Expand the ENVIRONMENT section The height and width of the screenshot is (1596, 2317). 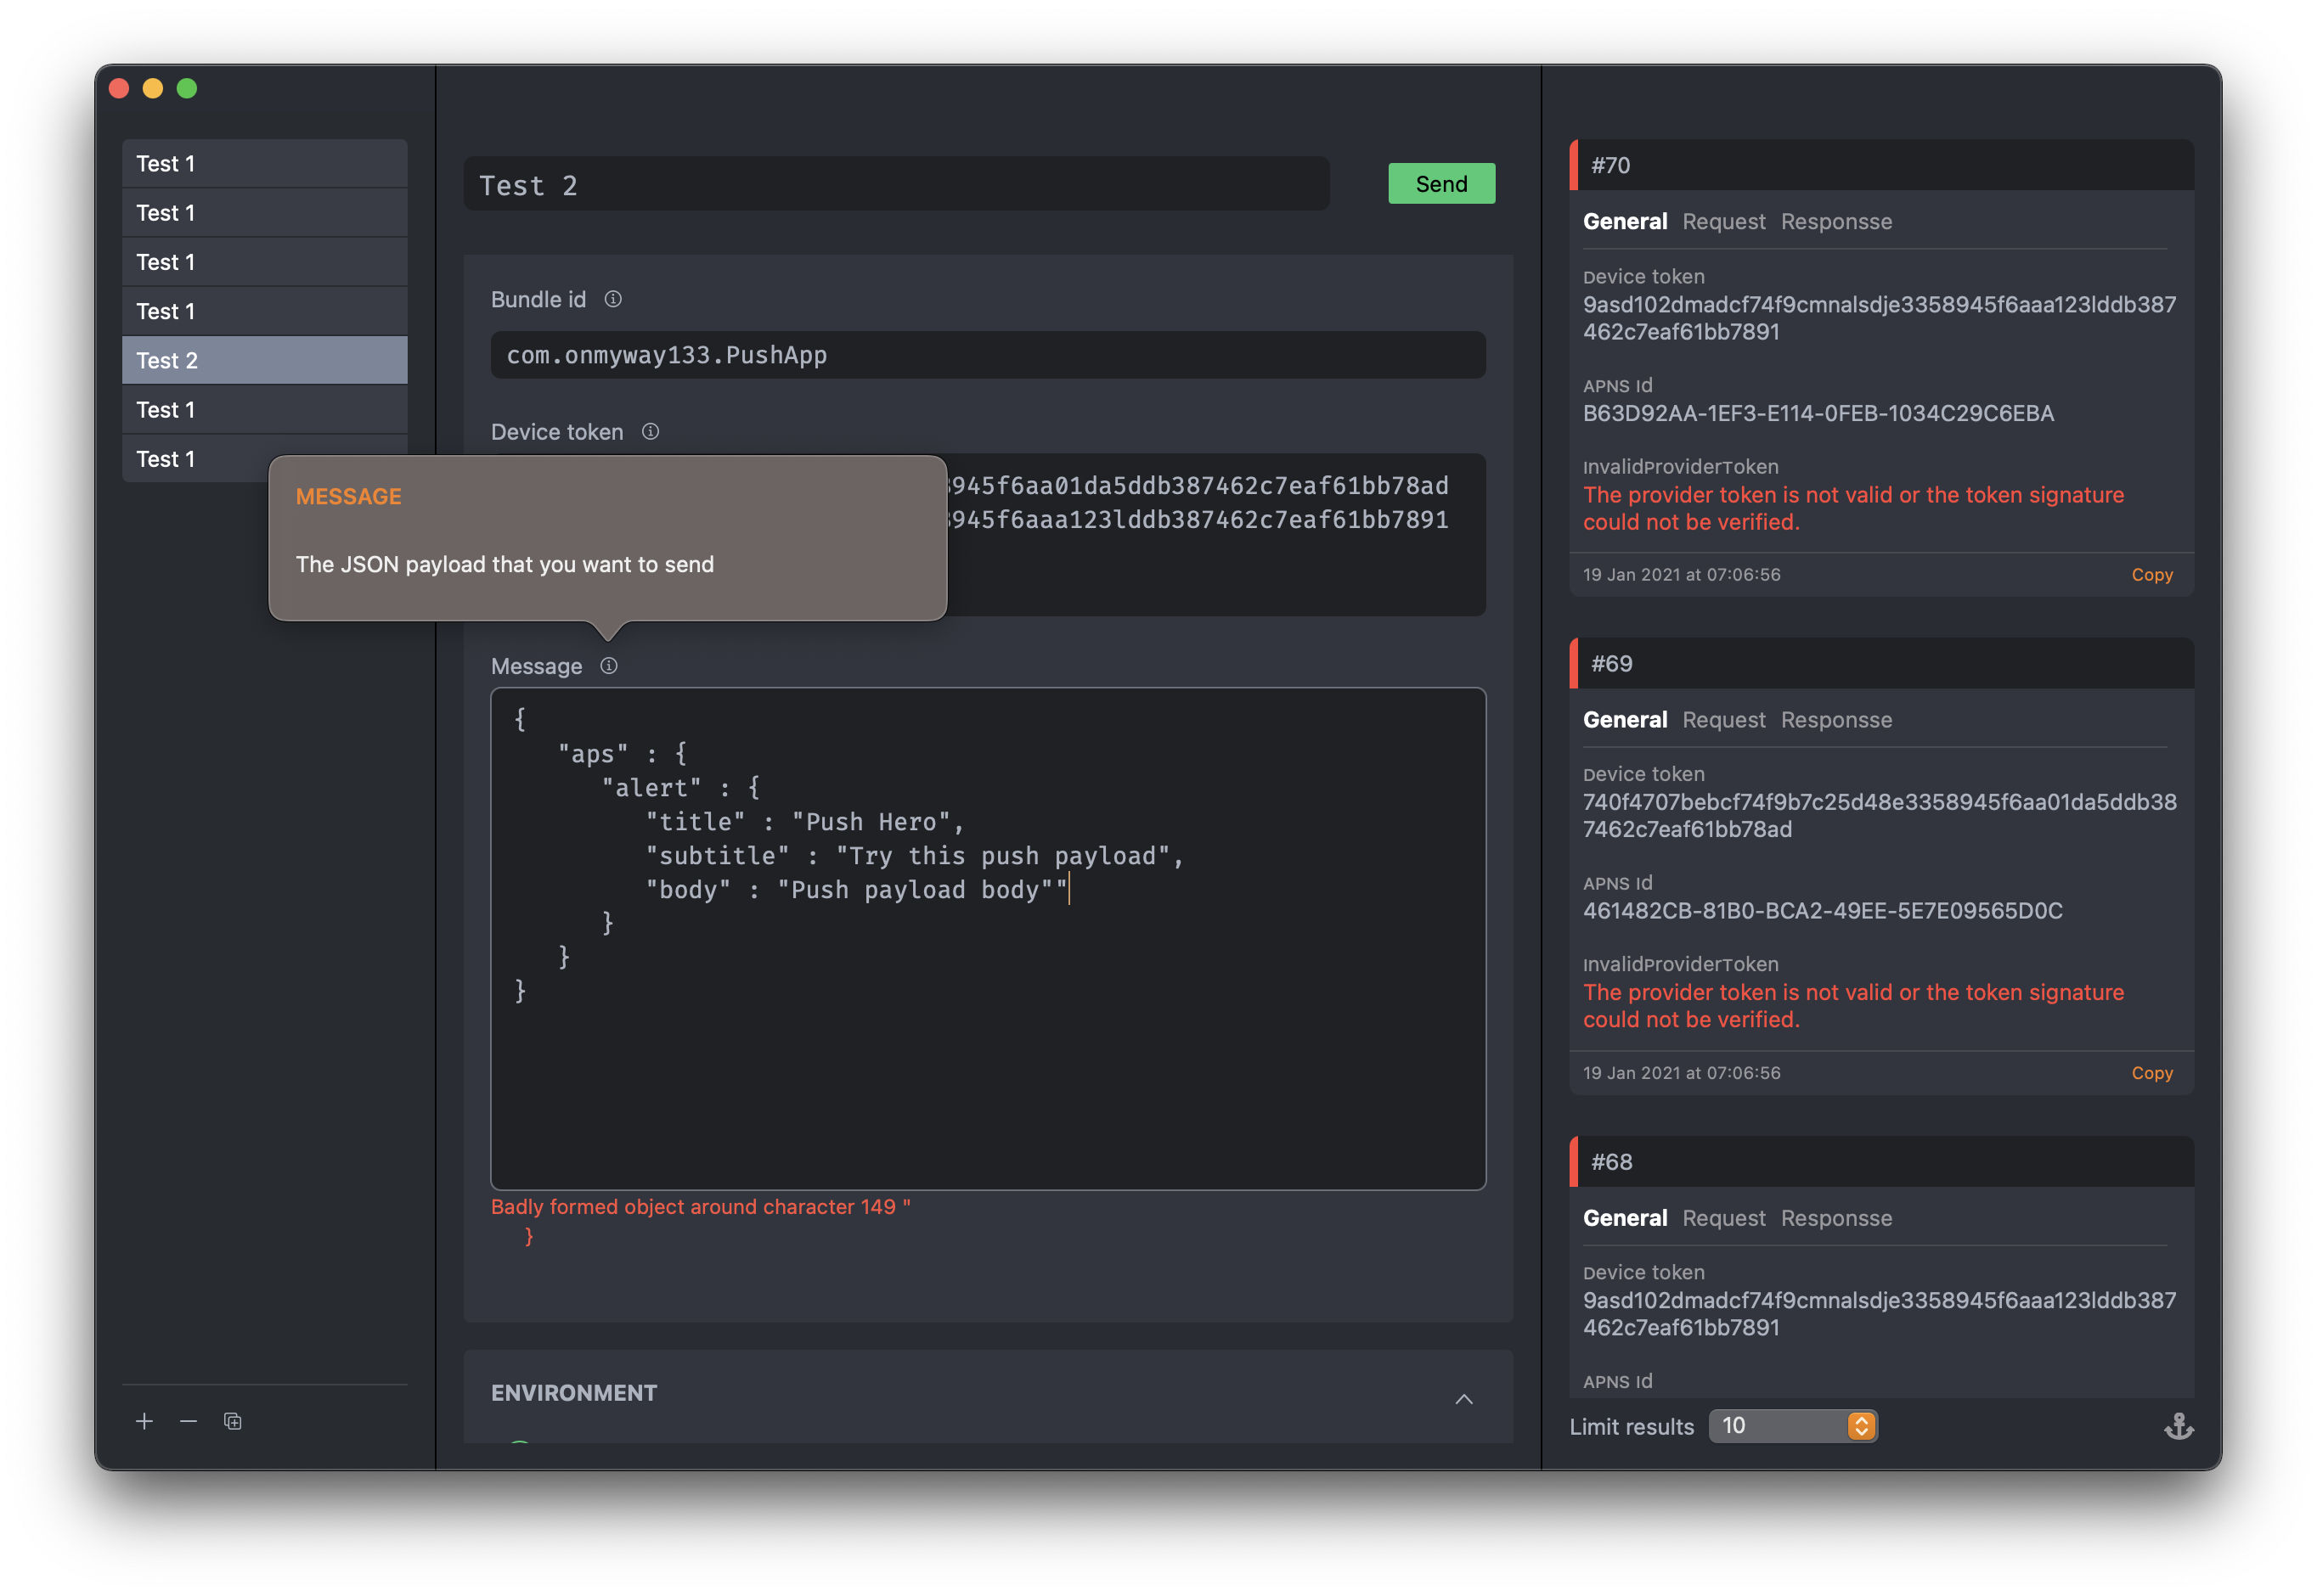(1463, 1392)
